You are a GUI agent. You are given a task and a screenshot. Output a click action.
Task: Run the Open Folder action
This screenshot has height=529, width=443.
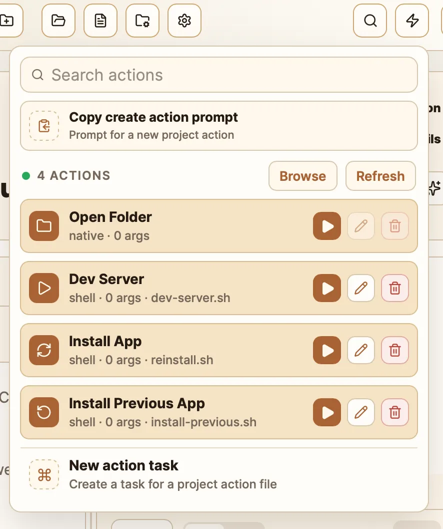[x=327, y=226]
